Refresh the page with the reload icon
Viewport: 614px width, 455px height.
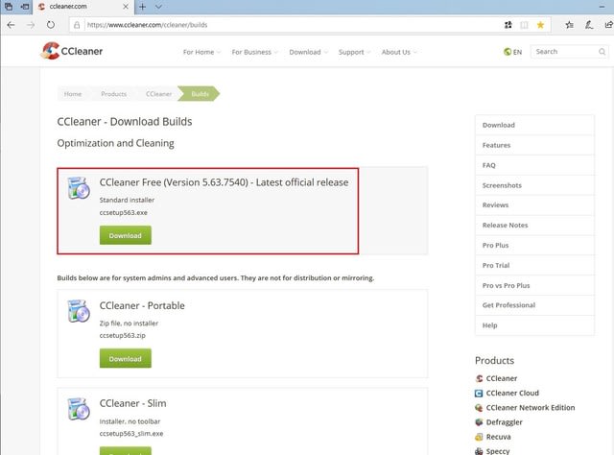(51, 25)
